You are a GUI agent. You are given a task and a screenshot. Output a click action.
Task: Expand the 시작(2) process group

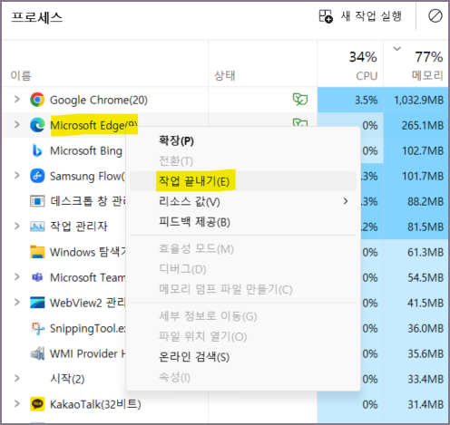[x=17, y=378]
